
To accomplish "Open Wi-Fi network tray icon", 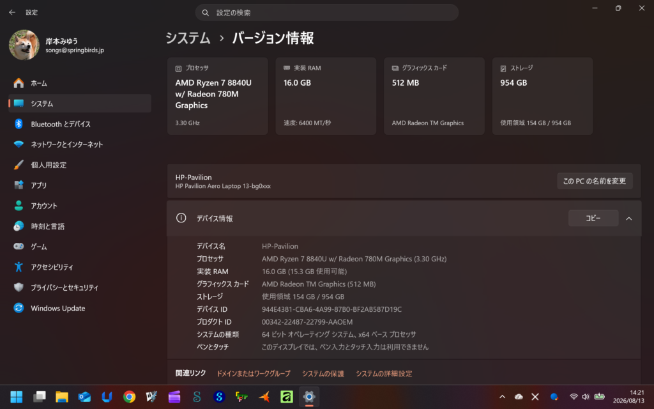I will point(574,397).
